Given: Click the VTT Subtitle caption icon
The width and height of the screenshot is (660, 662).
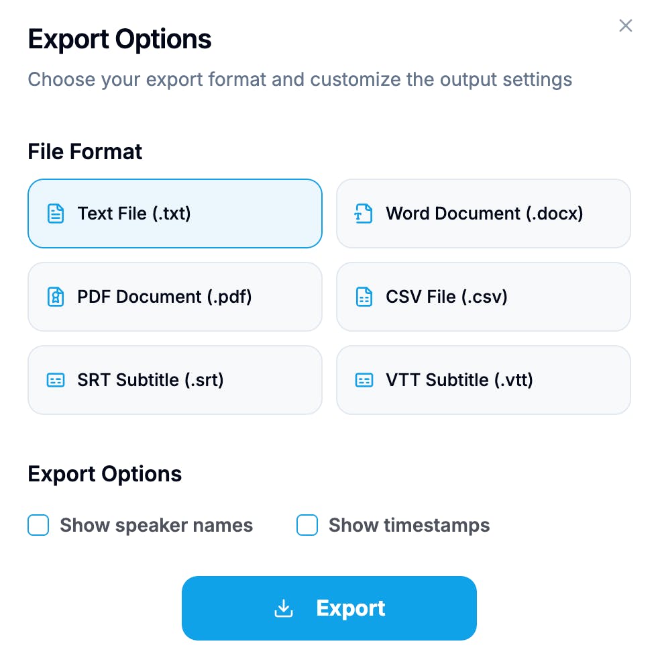Looking at the screenshot, I should coord(364,380).
